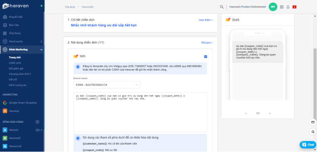Collapse campaign content via Rút gọn
The image size is (317, 152).
tap(207, 43)
